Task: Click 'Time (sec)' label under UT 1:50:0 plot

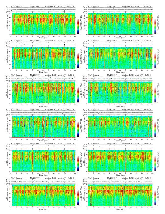Action: point(121,72)
